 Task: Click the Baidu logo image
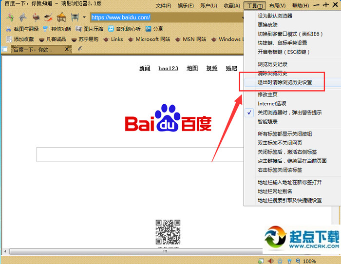click(x=168, y=118)
